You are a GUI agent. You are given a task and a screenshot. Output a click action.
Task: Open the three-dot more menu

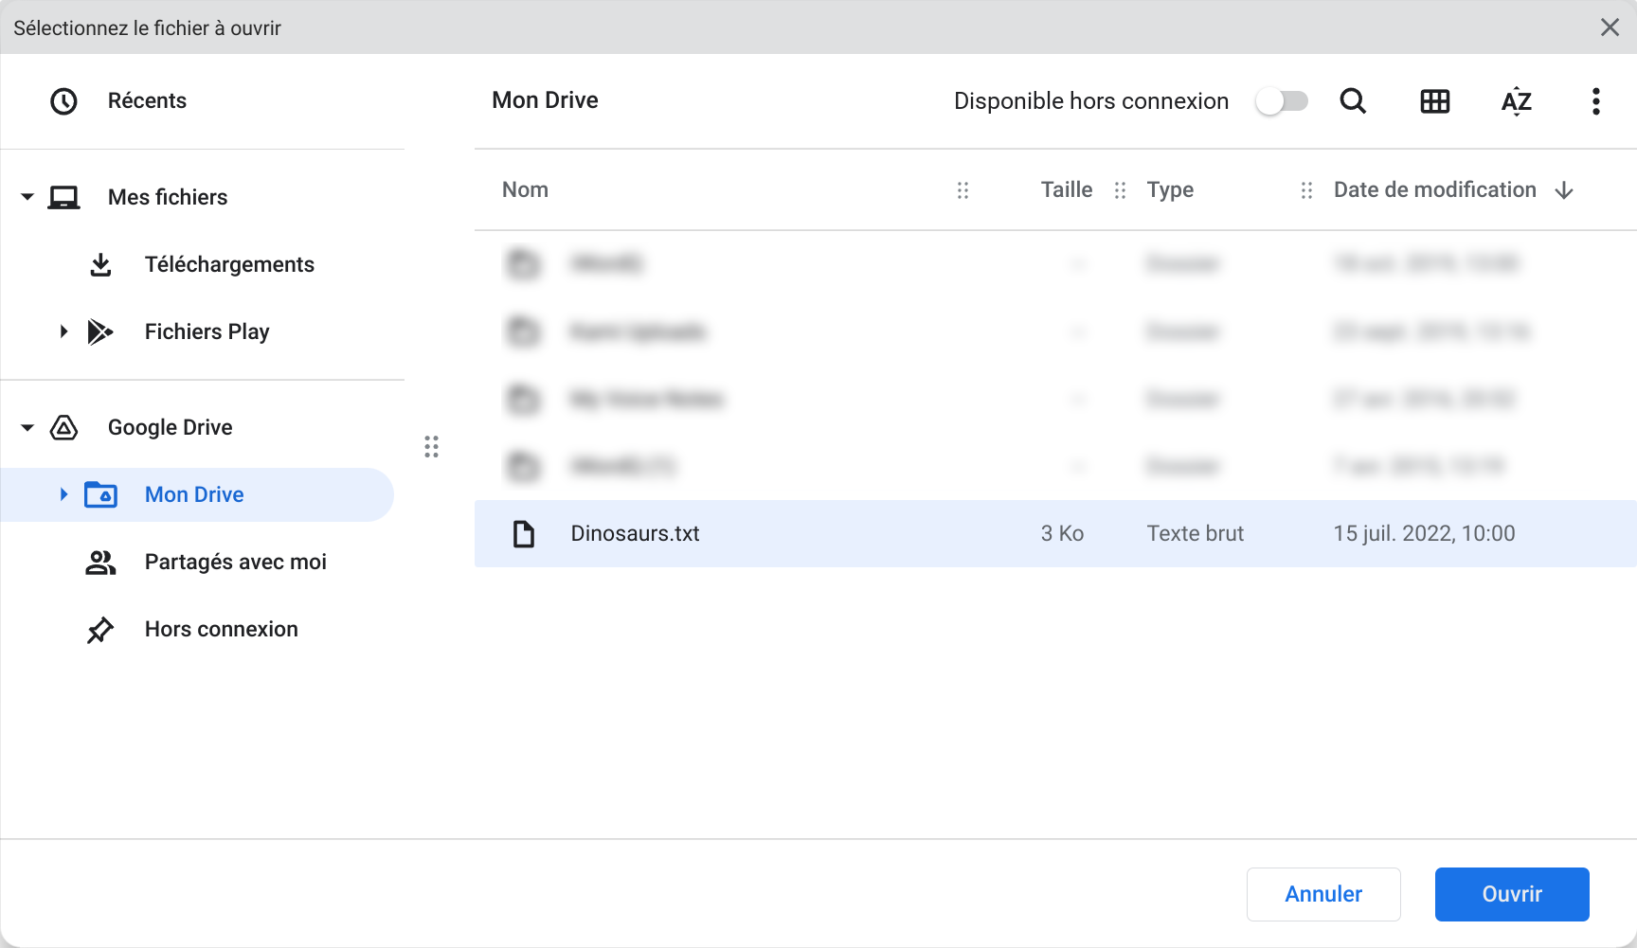point(1596,101)
